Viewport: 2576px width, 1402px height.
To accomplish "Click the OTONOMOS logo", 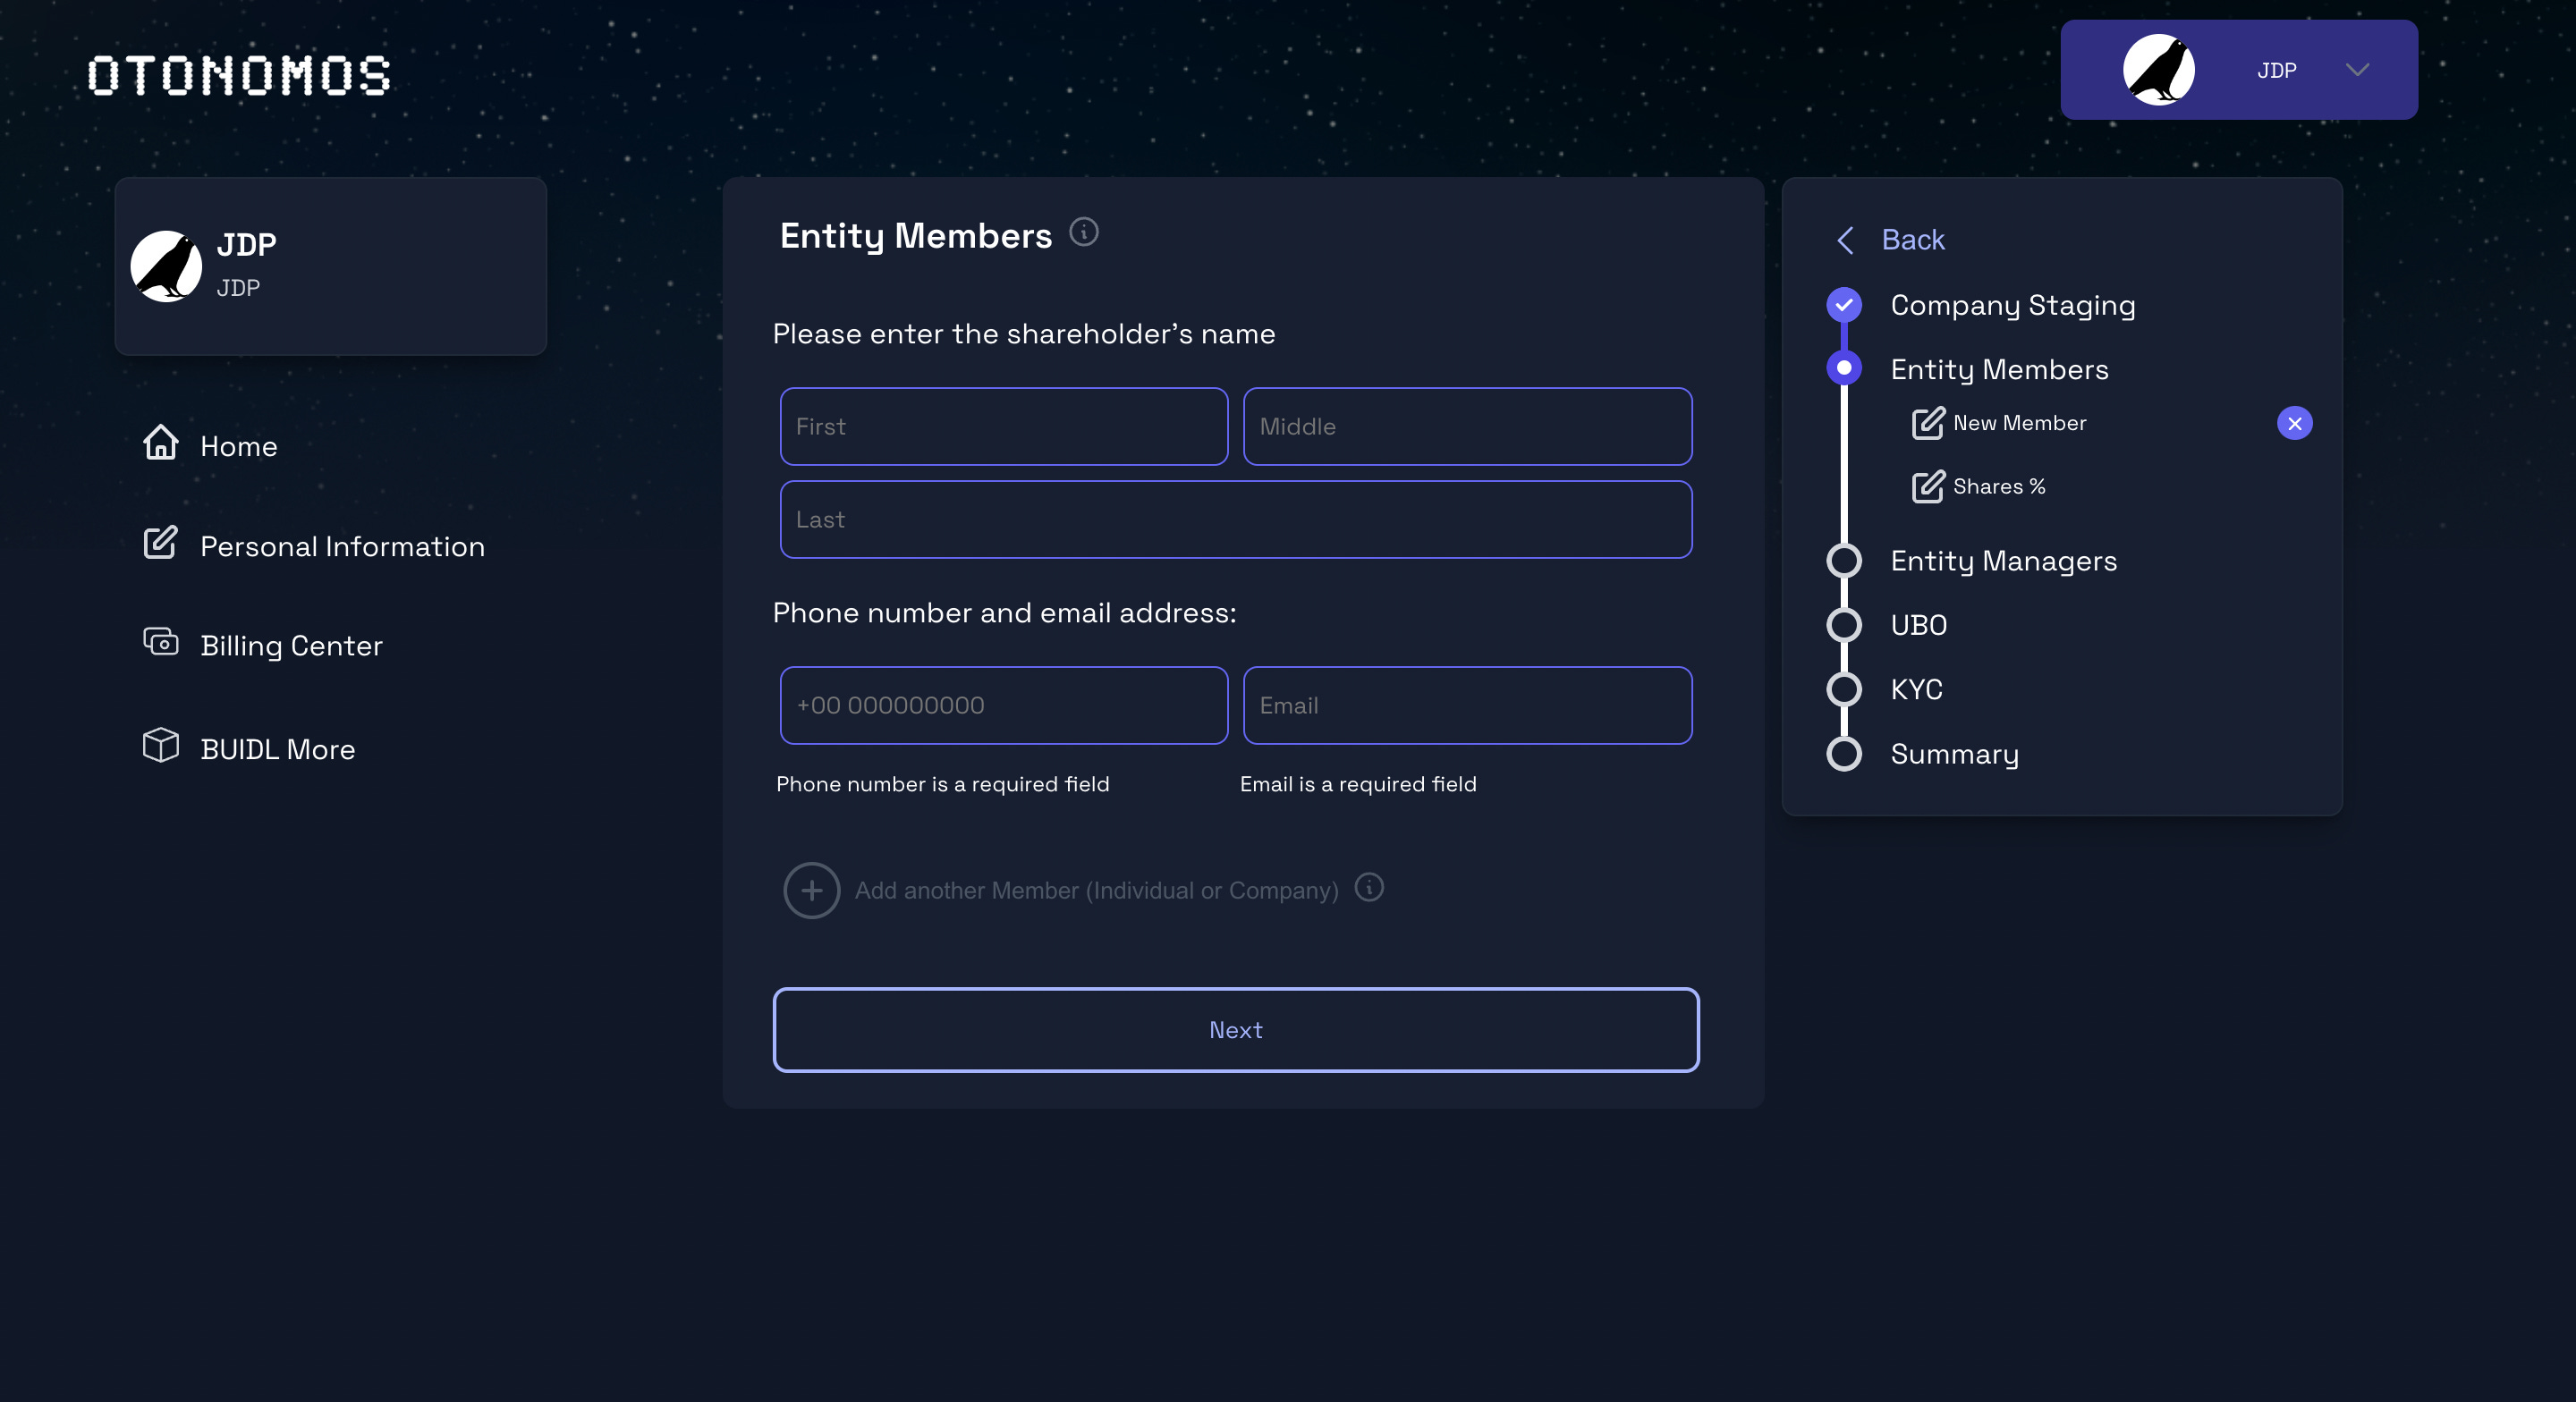I will pyautogui.click(x=239, y=76).
